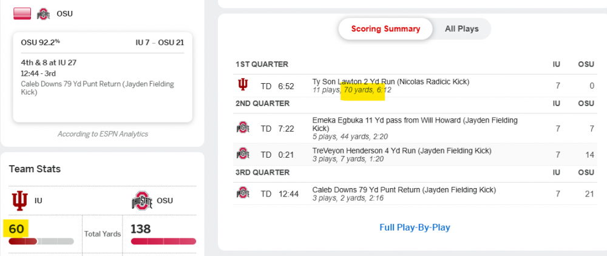607x256 pixels.
Task: Open the All Plays tab
Action: [x=461, y=29]
